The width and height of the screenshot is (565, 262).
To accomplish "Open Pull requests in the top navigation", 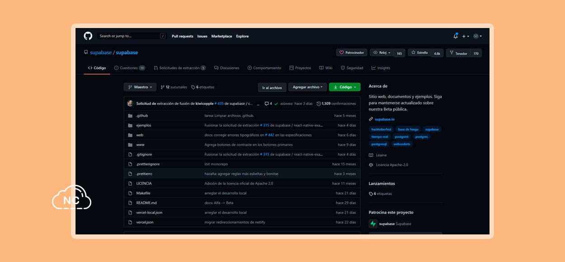I will coord(183,36).
